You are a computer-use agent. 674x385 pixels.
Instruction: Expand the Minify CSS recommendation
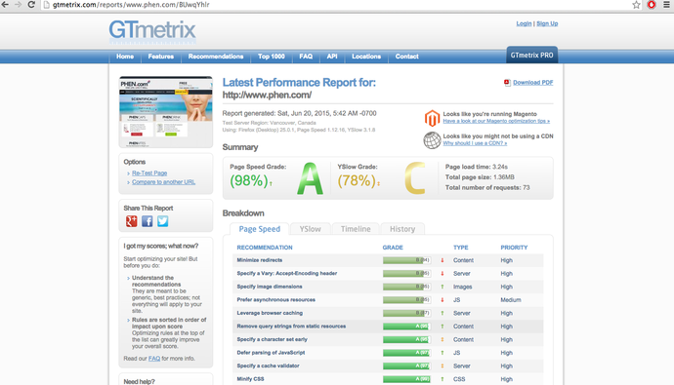[250, 379]
